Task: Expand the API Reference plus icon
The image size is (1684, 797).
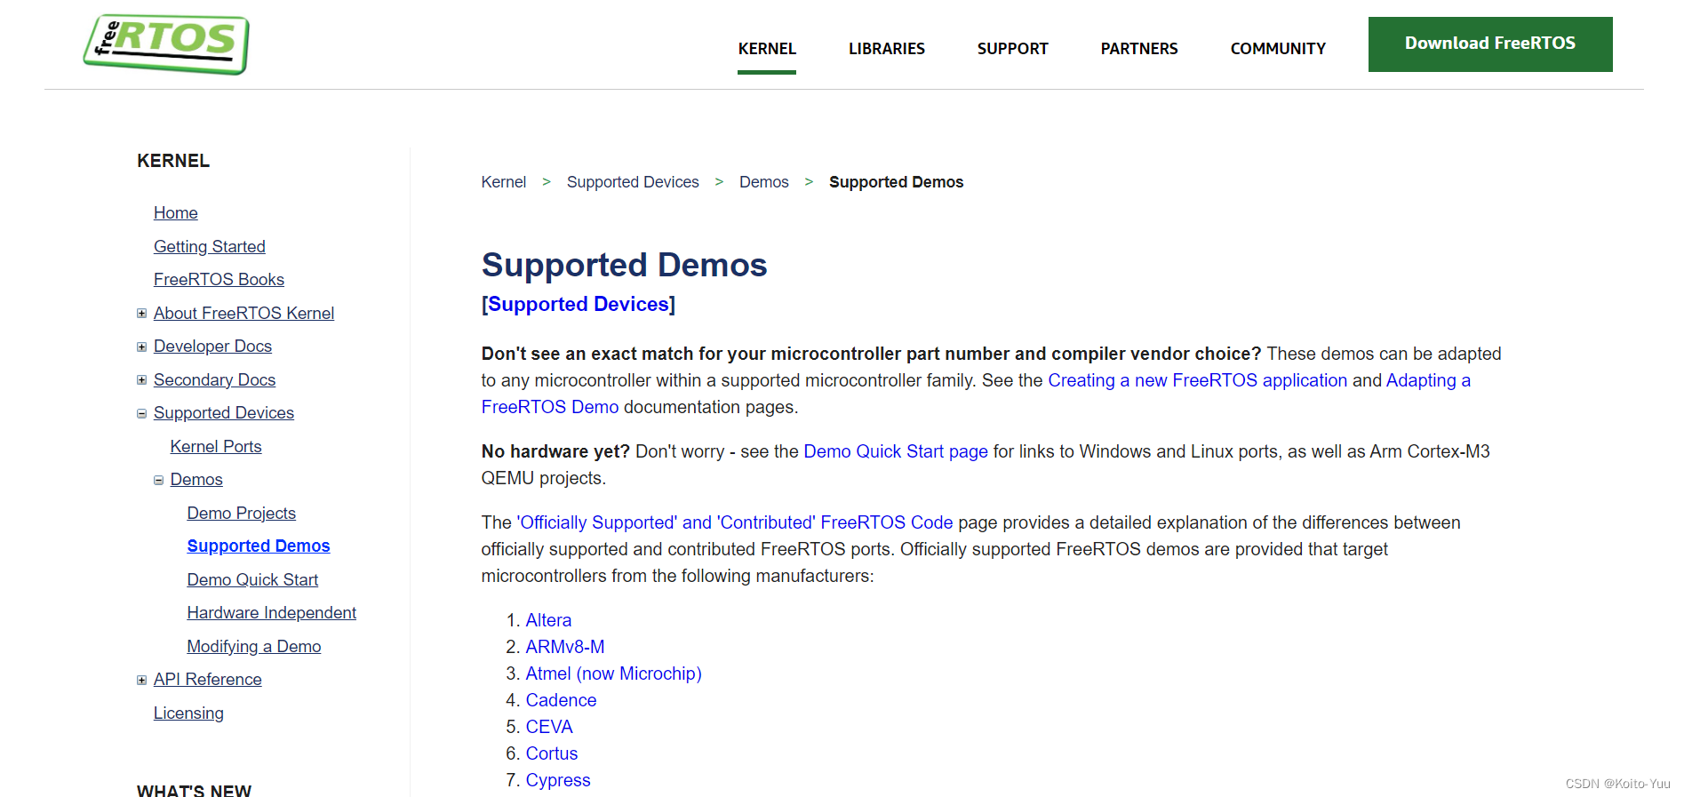Action: [x=141, y=680]
